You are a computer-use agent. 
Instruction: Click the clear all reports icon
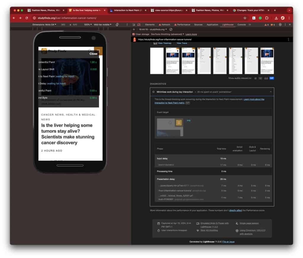pyautogui.click(x=171, y=30)
